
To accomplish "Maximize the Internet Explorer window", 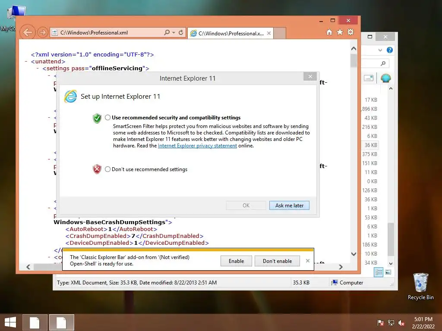I will (x=333, y=20).
